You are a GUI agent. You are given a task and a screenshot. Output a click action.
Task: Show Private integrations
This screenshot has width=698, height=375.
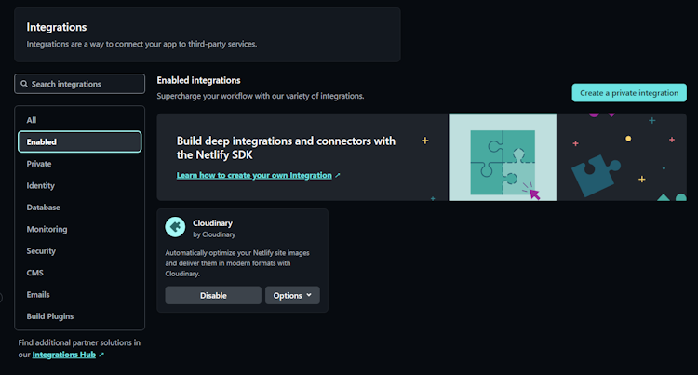click(x=80, y=164)
